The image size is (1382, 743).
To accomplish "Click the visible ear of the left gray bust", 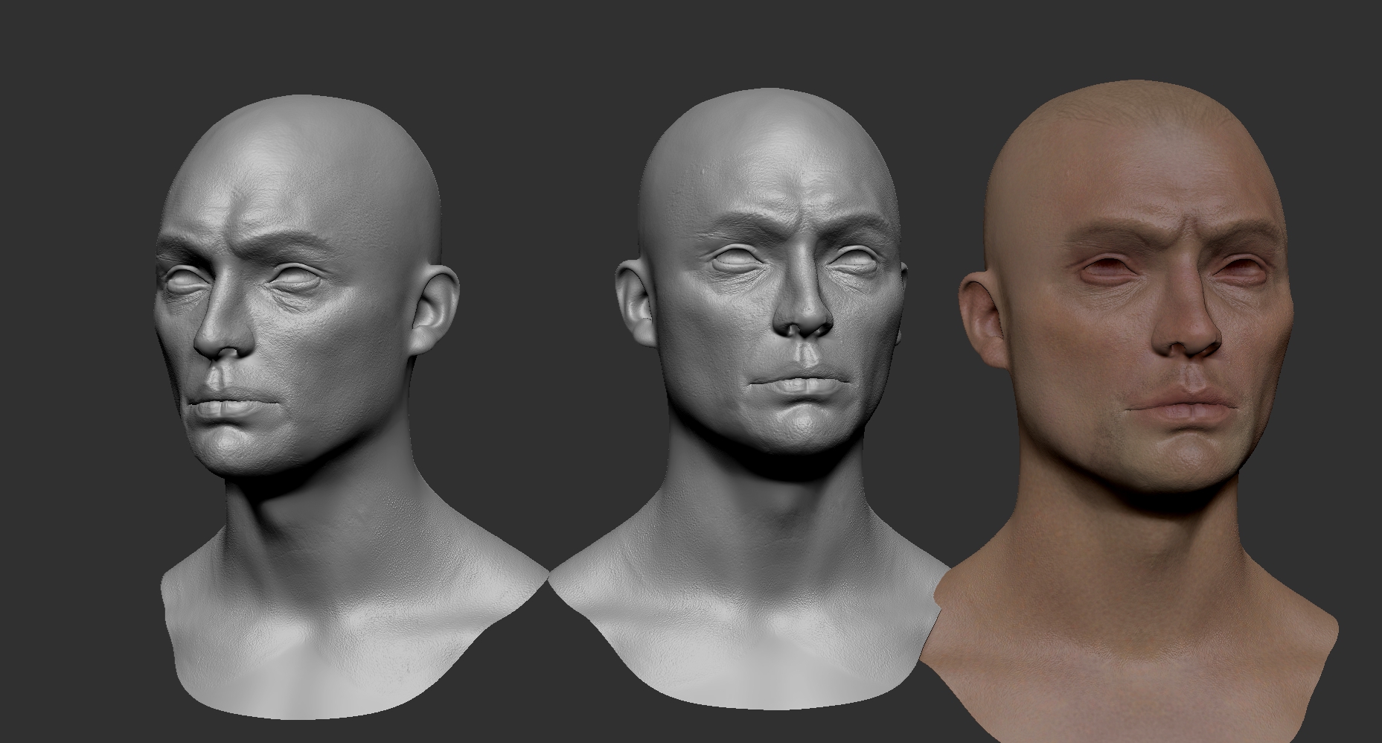I will point(435,309).
